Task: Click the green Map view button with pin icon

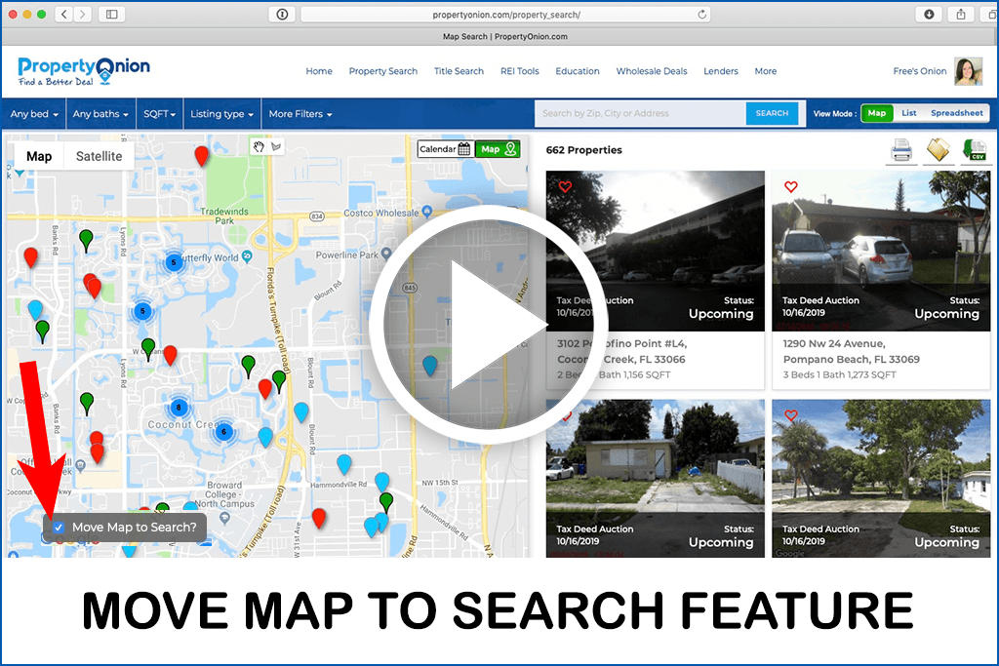Action: pyautogui.click(x=496, y=149)
